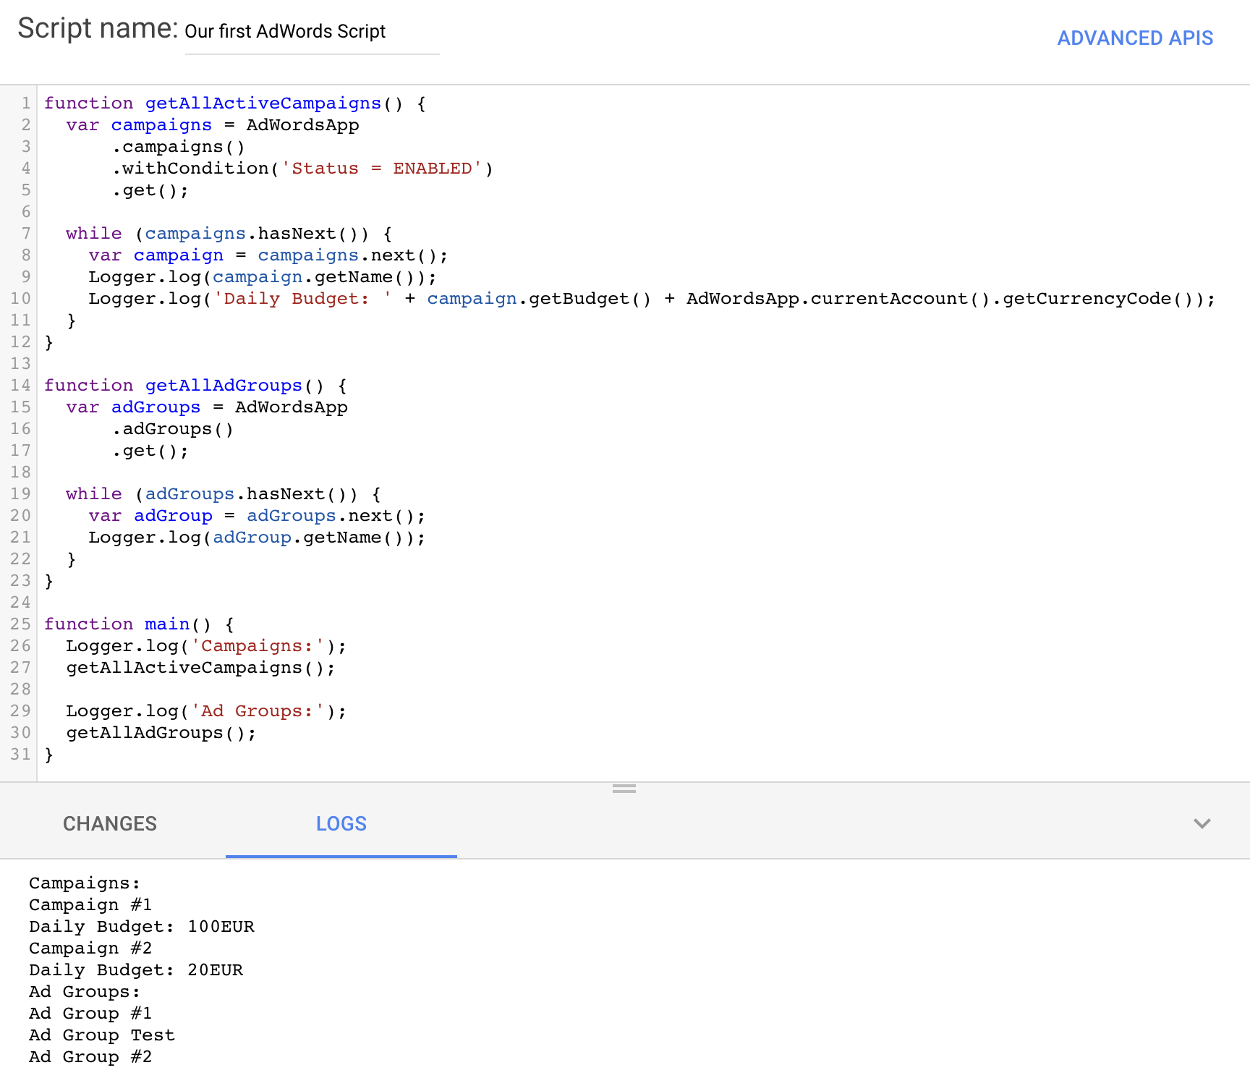Collapse the logs panel with the chevron
Viewport: 1250px width, 1078px height.
[x=1202, y=824]
